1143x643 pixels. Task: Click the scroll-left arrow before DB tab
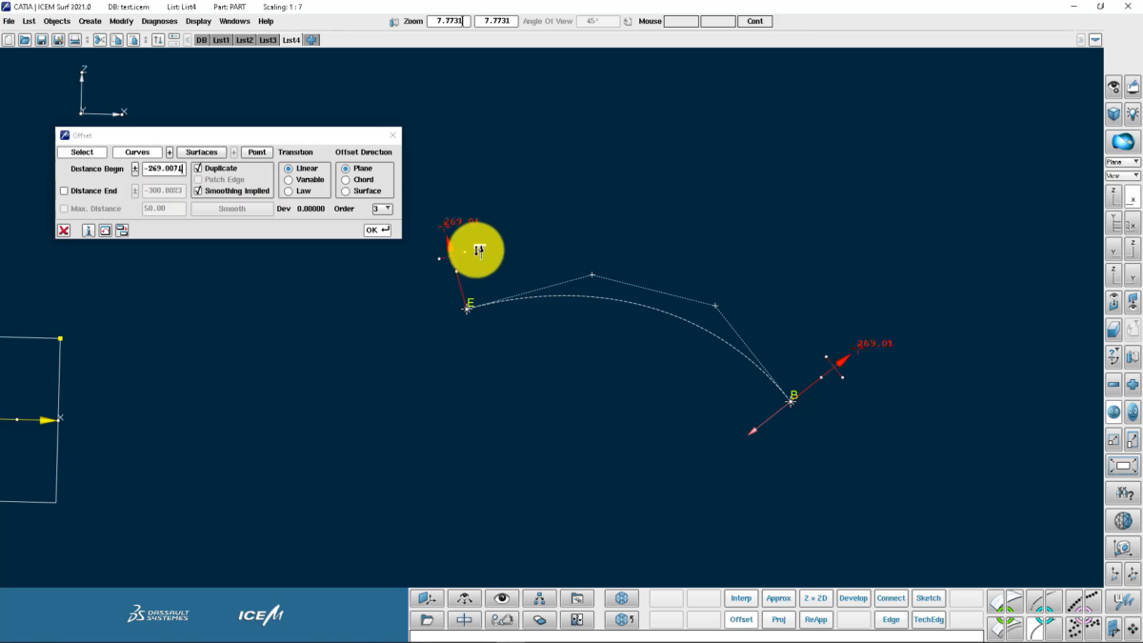tap(187, 40)
